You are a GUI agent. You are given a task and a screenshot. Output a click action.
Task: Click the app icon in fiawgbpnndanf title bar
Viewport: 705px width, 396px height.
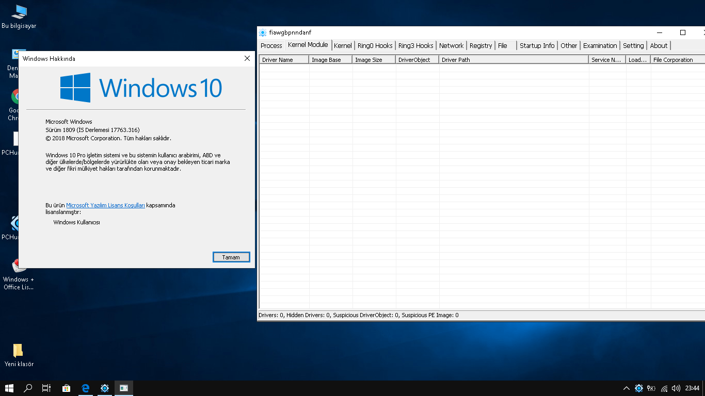(x=263, y=32)
